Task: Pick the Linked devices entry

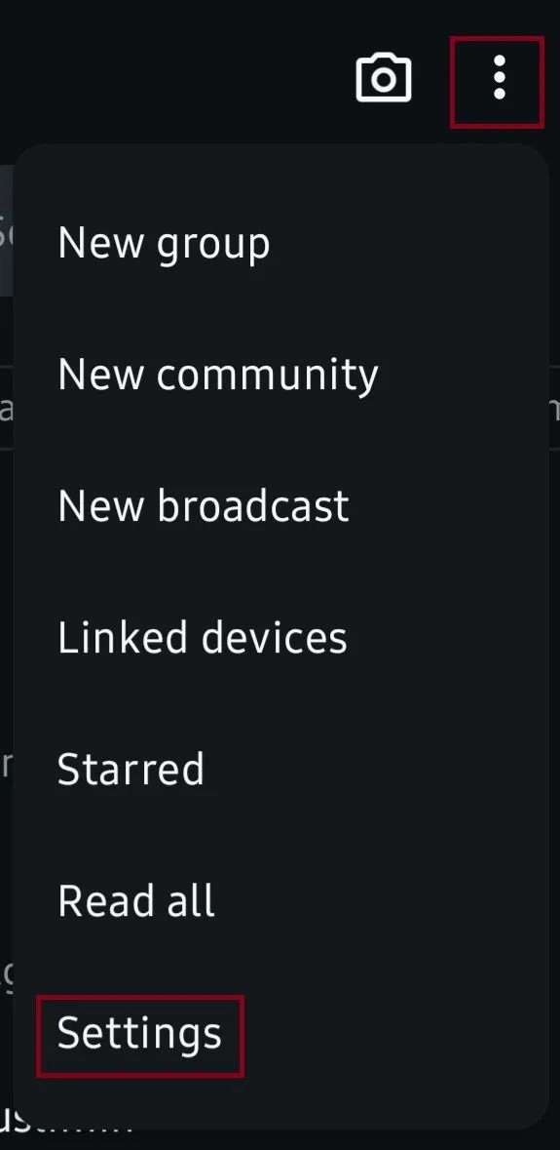Action: pos(280,637)
